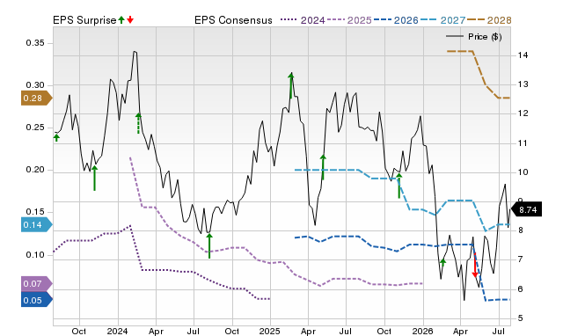Click the small green surprise arrow in February 2026
This screenshot has height=336, width=563.
tap(442, 262)
